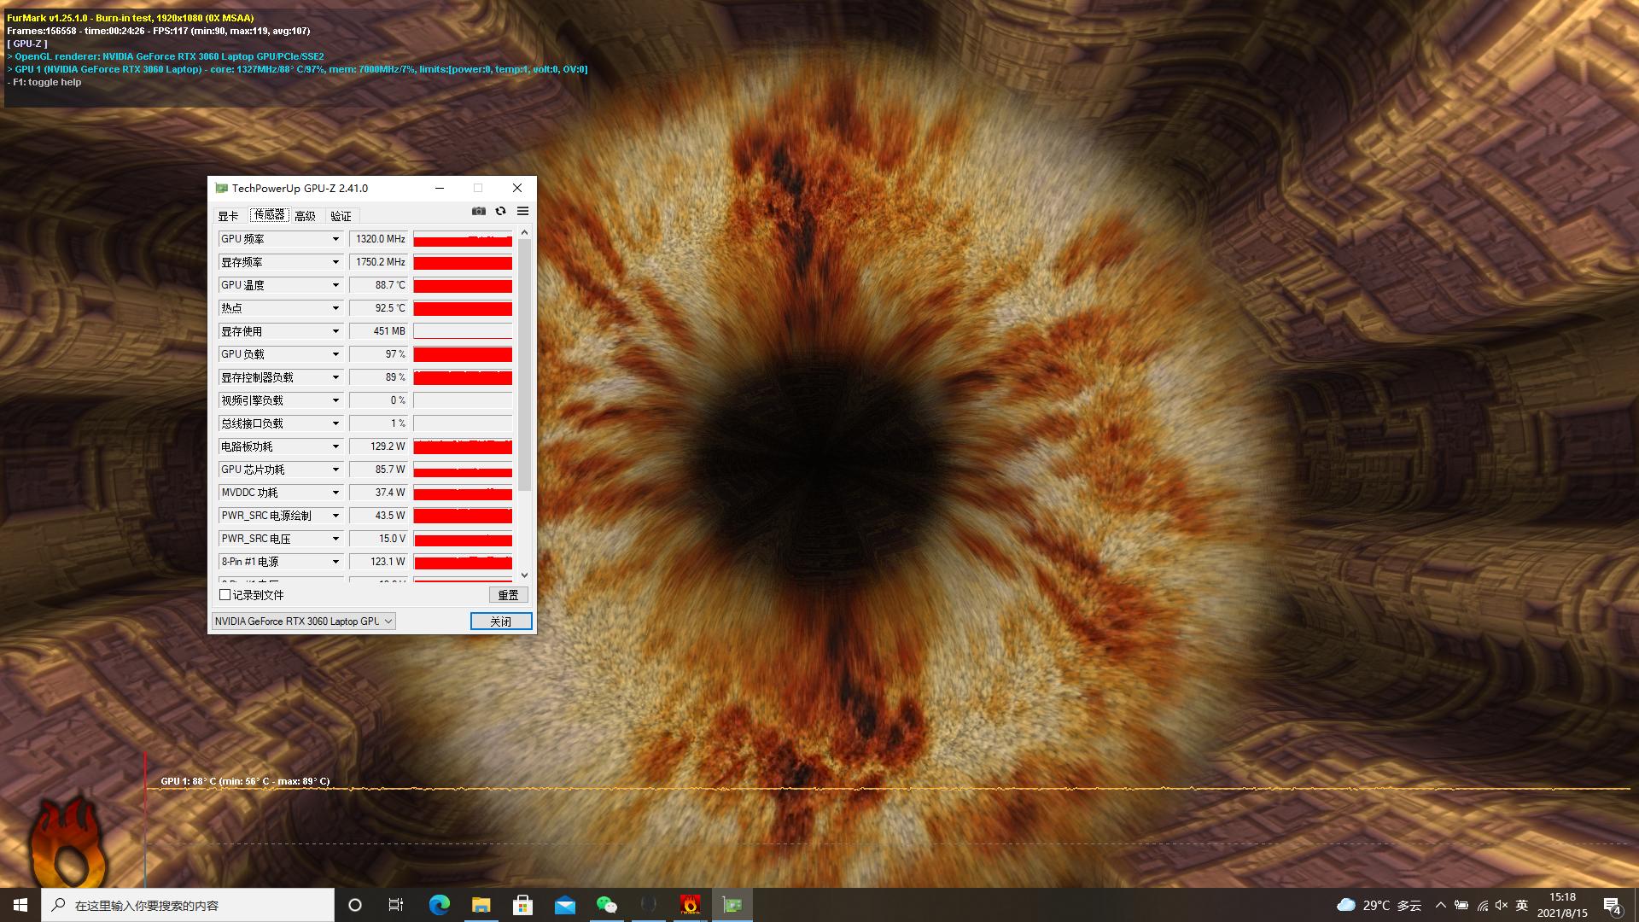Viewport: 1639px width, 922px height.
Task: Enable the 记录到文件 checkbox
Action: tap(225, 595)
